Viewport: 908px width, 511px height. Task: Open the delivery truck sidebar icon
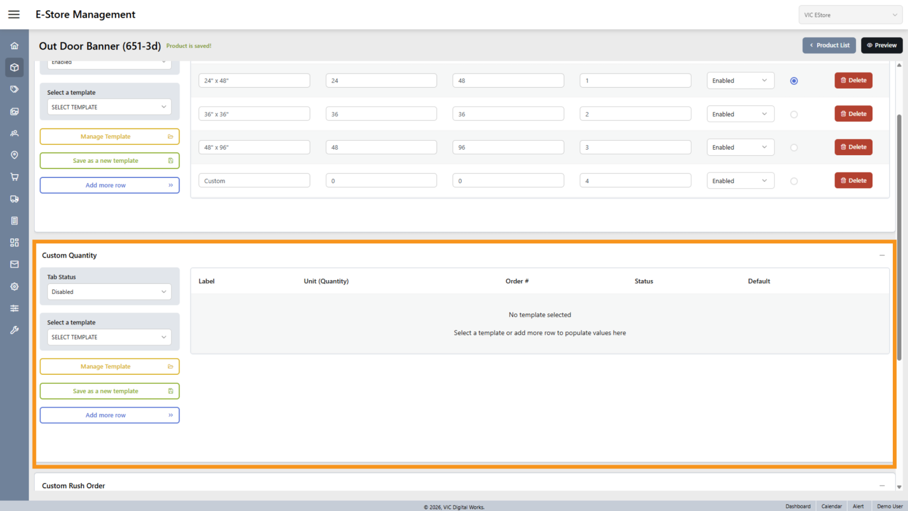pos(15,199)
